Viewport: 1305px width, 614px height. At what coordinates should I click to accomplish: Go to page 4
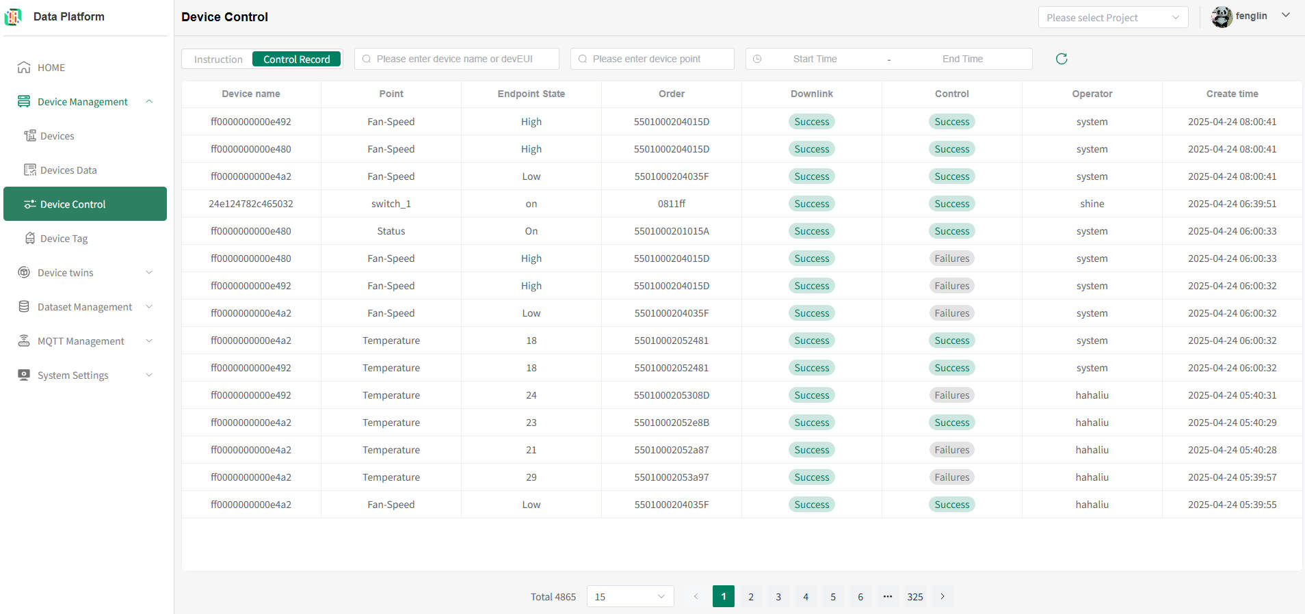(806, 596)
